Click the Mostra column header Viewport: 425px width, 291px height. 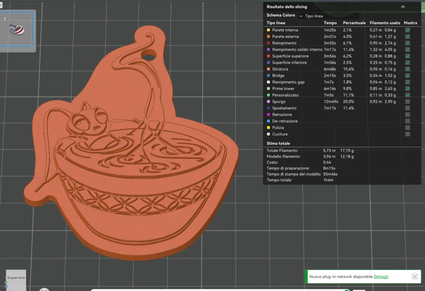411,23
